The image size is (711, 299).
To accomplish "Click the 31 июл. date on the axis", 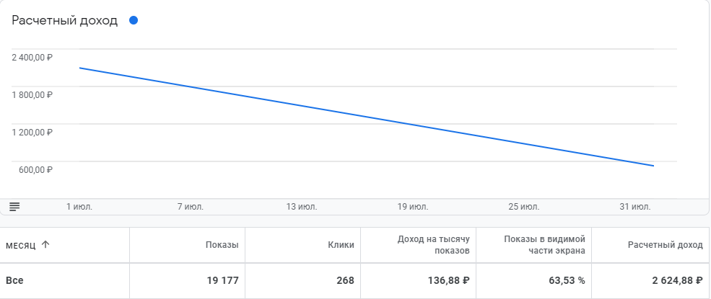I will 635,207.
